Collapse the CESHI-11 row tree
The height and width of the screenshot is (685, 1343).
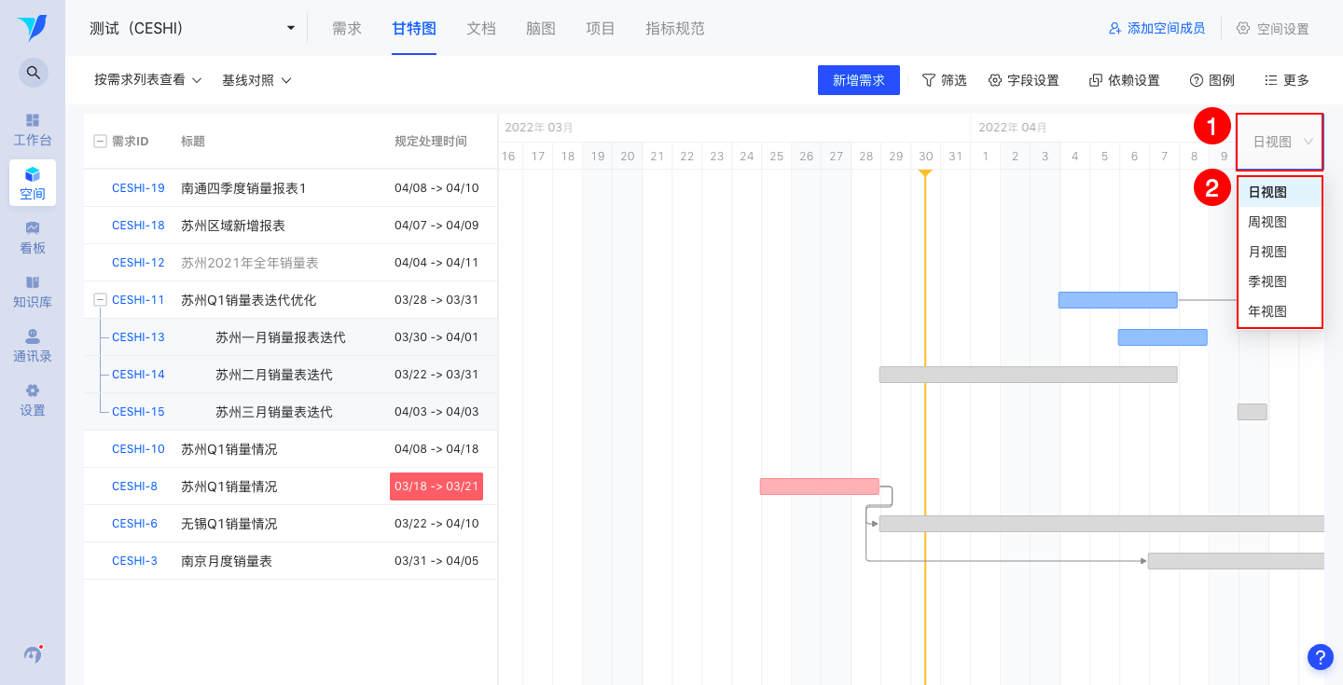100,300
